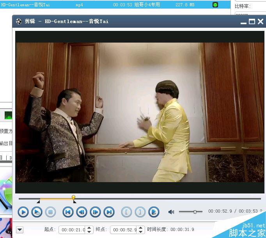Viewport: 266px width, 238px height.
Task: Adjust the volume slider handle
Action: [195, 212]
